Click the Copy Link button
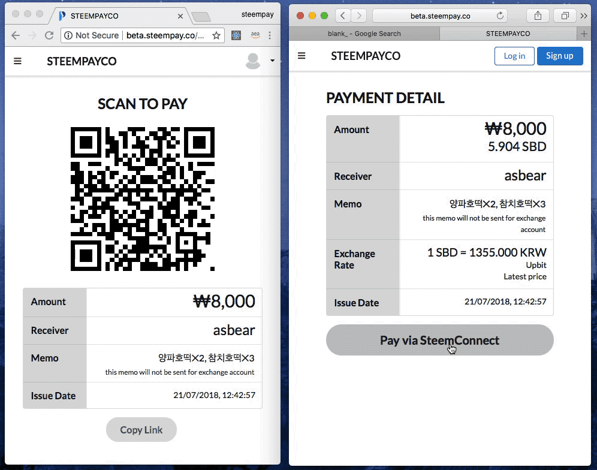 point(141,430)
